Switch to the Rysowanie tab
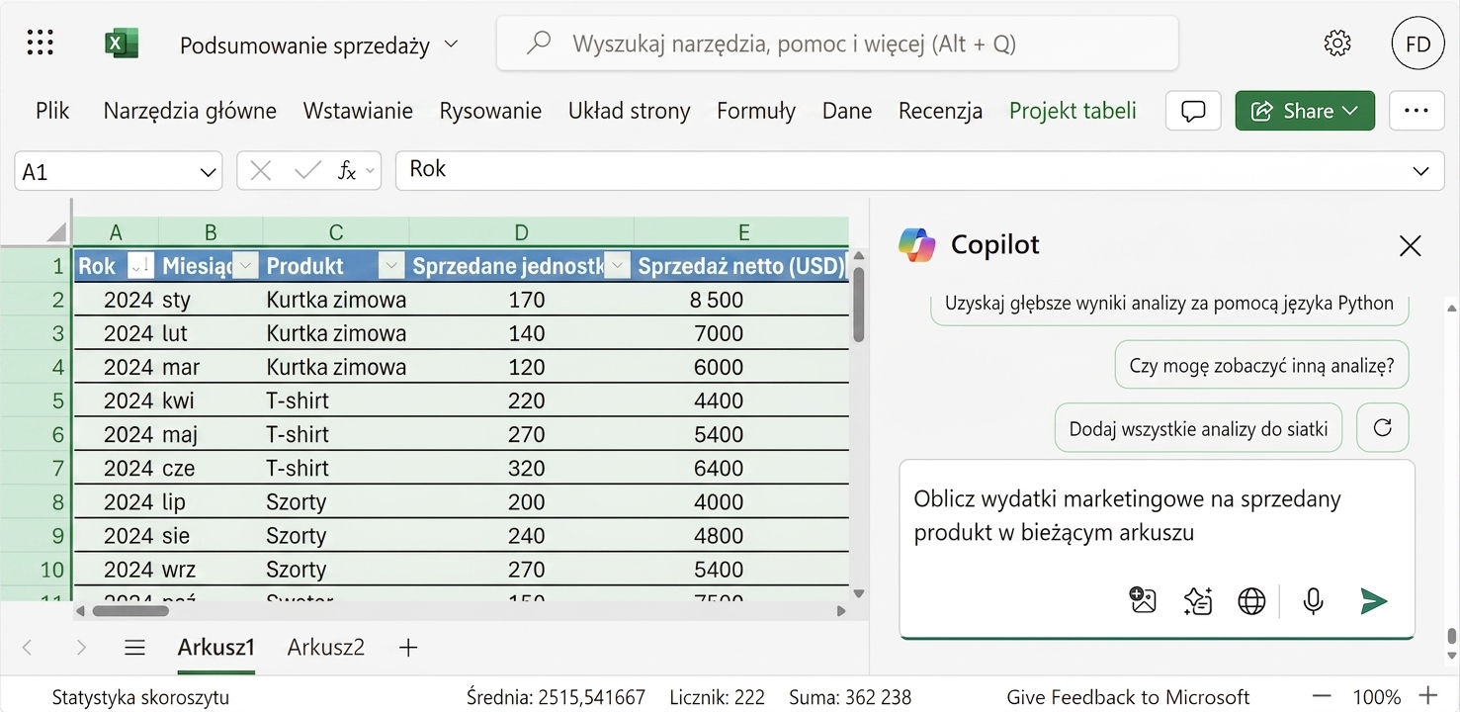This screenshot has height=712, width=1460. coord(490,111)
